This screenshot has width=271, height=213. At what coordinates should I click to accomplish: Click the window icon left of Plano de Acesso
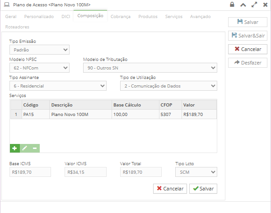pos(6,5)
